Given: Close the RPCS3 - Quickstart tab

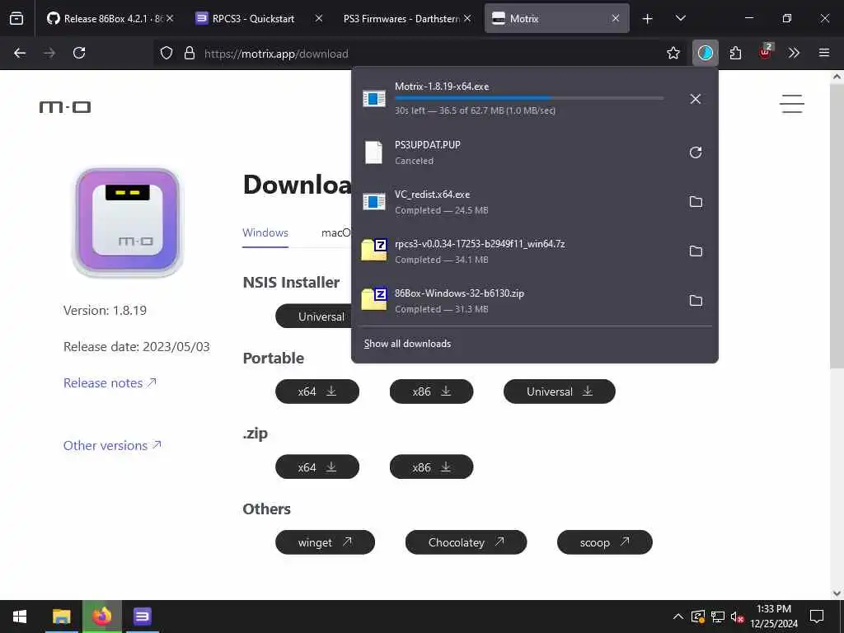Looking at the screenshot, I should (x=319, y=18).
